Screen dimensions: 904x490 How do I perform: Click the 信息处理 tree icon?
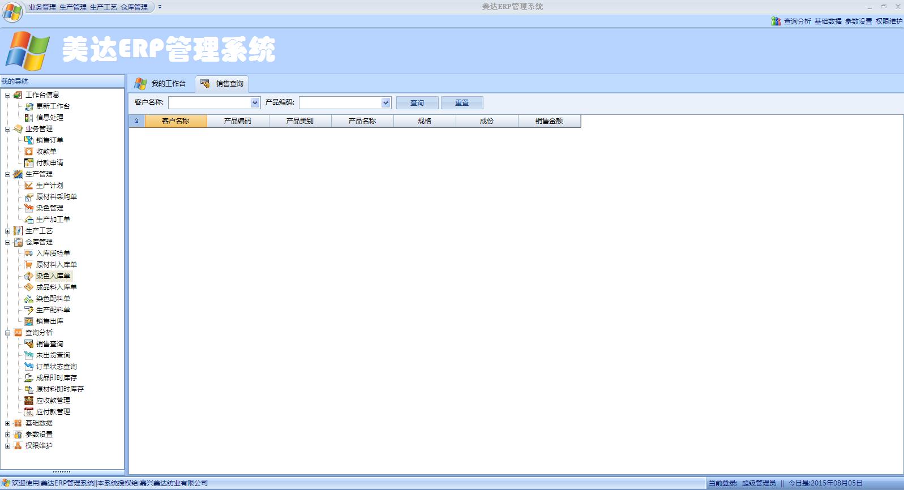click(29, 118)
